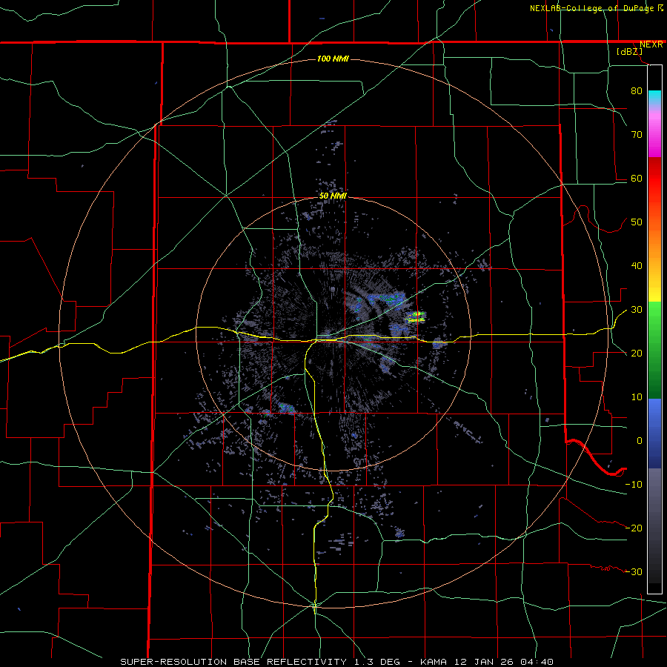The image size is (667, 667).
Task: Click the "NEXR" label above color scale
Action: click(651, 44)
